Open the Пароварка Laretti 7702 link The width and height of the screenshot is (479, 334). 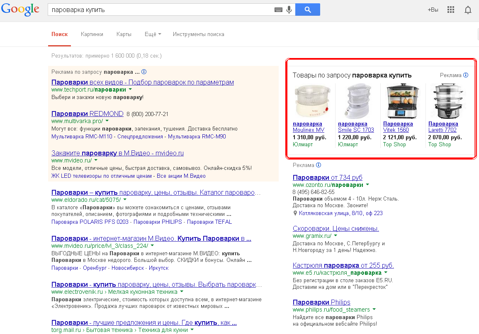point(443,127)
